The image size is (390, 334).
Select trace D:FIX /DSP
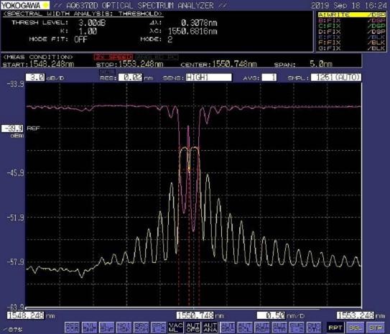click(x=351, y=32)
